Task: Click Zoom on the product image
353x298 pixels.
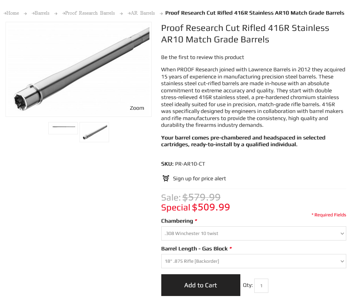Action: click(x=137, y=108)
